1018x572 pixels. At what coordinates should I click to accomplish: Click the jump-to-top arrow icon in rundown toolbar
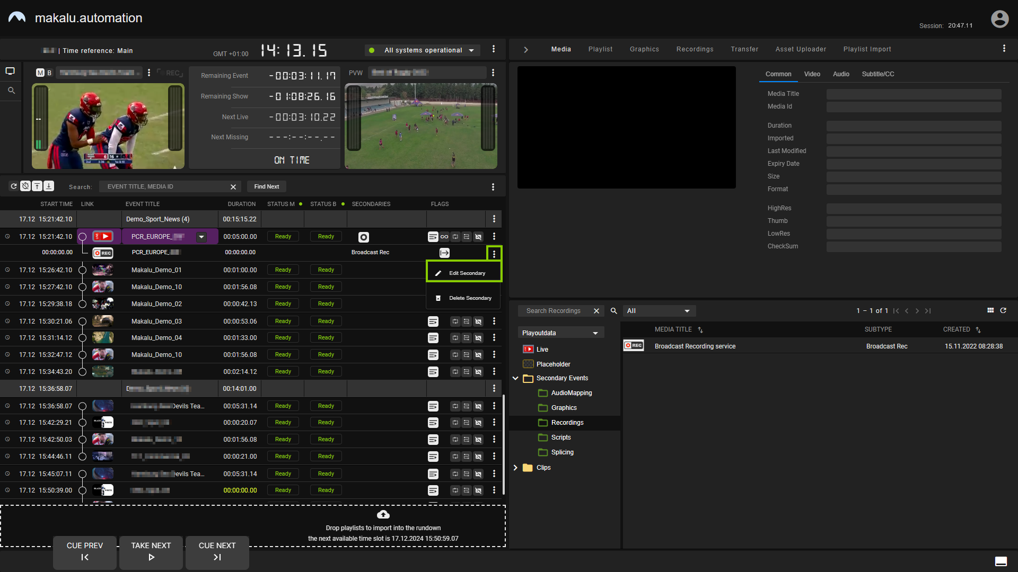pos(37,186)
